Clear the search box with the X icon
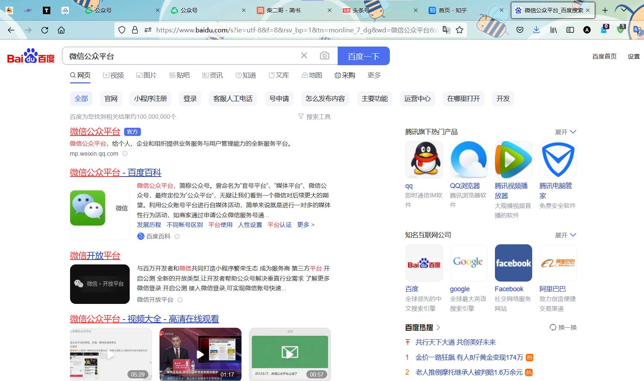The width and height of the screenshot is (644, 381). click(x=304, y=55)
